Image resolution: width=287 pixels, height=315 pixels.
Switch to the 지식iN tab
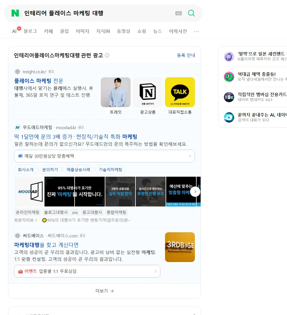pos(103,31)
